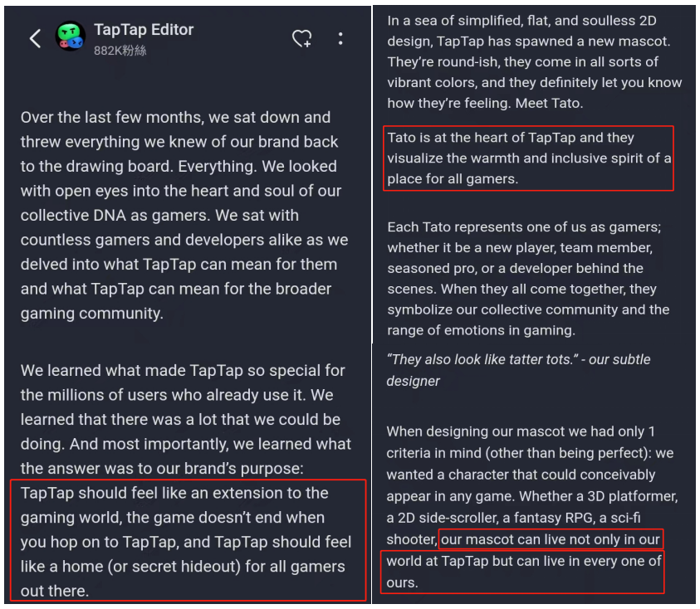This screenshot has width=700, height=609.
Task: Open the three-dot more options menu
Action: [340, 39]
